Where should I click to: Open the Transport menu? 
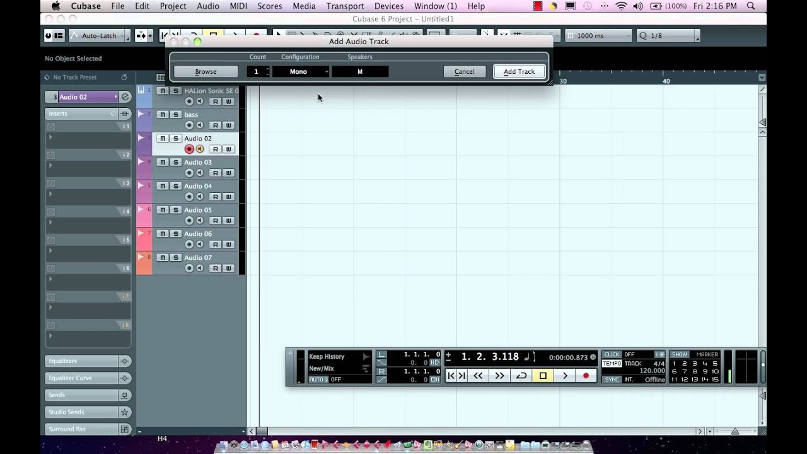(x=345, y=6)
